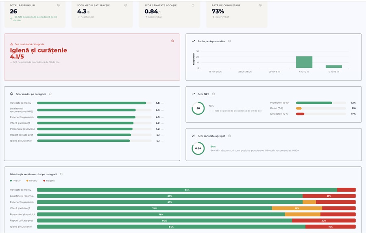
Task: Open info icon on Scor sănătate locație card
Action: (x=193, y=5)
